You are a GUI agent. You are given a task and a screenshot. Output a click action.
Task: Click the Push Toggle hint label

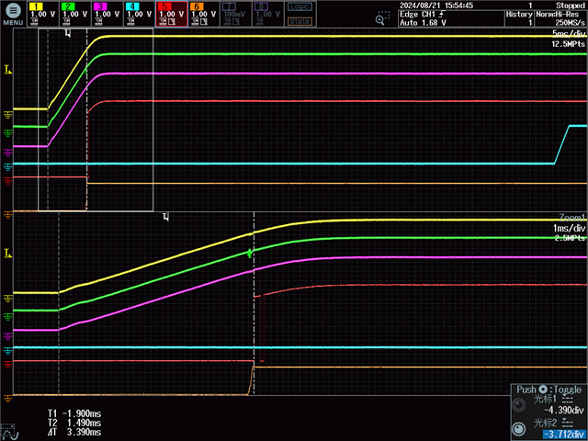[x=549, y=390]
